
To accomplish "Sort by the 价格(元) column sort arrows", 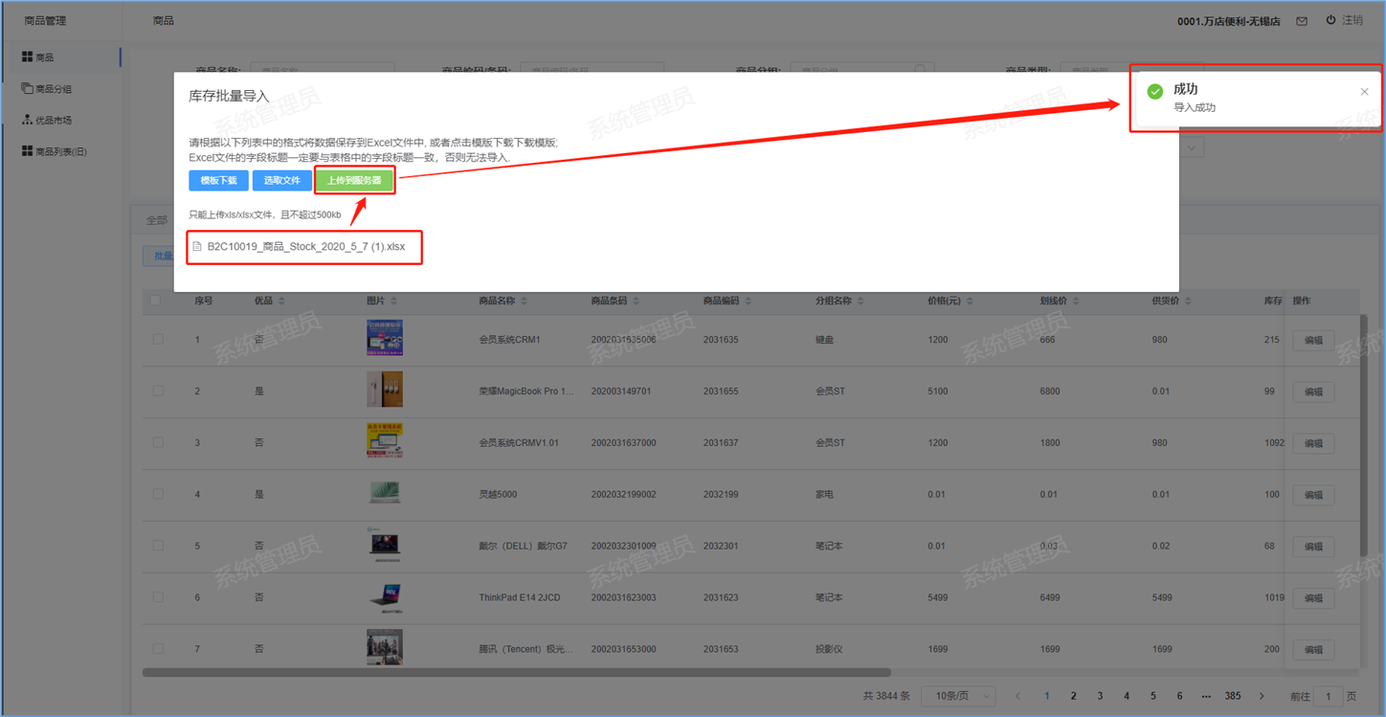I will [x=970, y=302].
